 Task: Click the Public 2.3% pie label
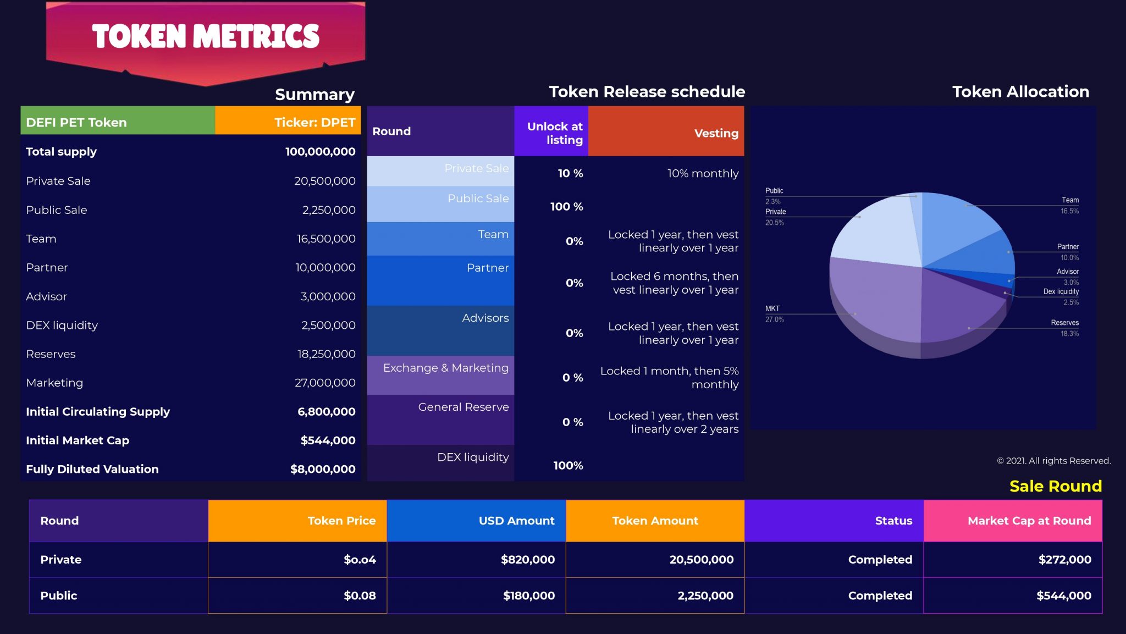(x=774, y=196)
